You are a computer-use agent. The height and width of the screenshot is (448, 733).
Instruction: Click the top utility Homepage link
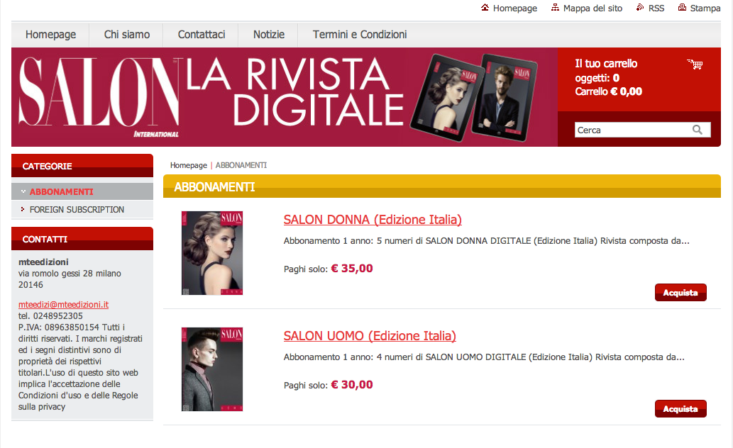click(x=514, y=9)
